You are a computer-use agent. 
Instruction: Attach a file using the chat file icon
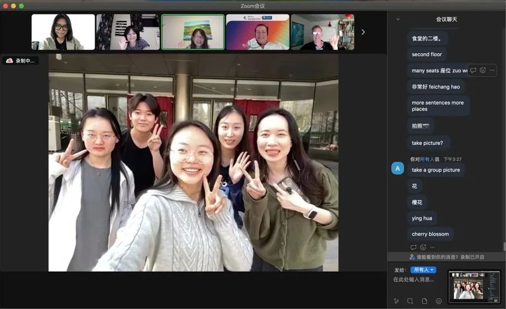click(424, 301)
